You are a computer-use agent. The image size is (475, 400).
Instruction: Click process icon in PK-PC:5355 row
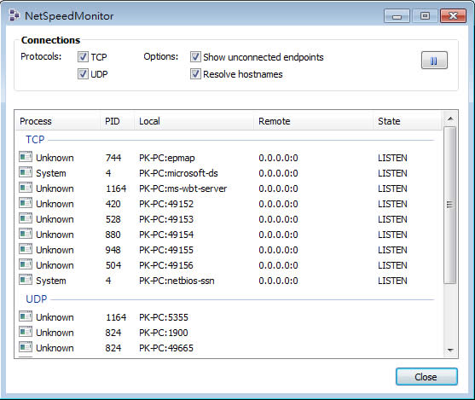(x=26, y=316)
